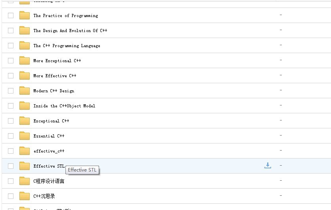Tick checkbox for The Design And Evolution Of C++
Viewport: 331px width, 210px height.
pos(11,31)
